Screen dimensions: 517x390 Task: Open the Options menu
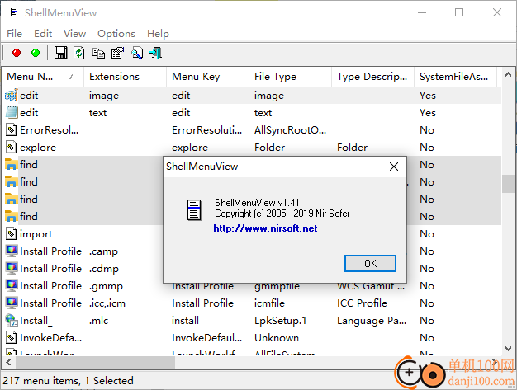point(116,34)
